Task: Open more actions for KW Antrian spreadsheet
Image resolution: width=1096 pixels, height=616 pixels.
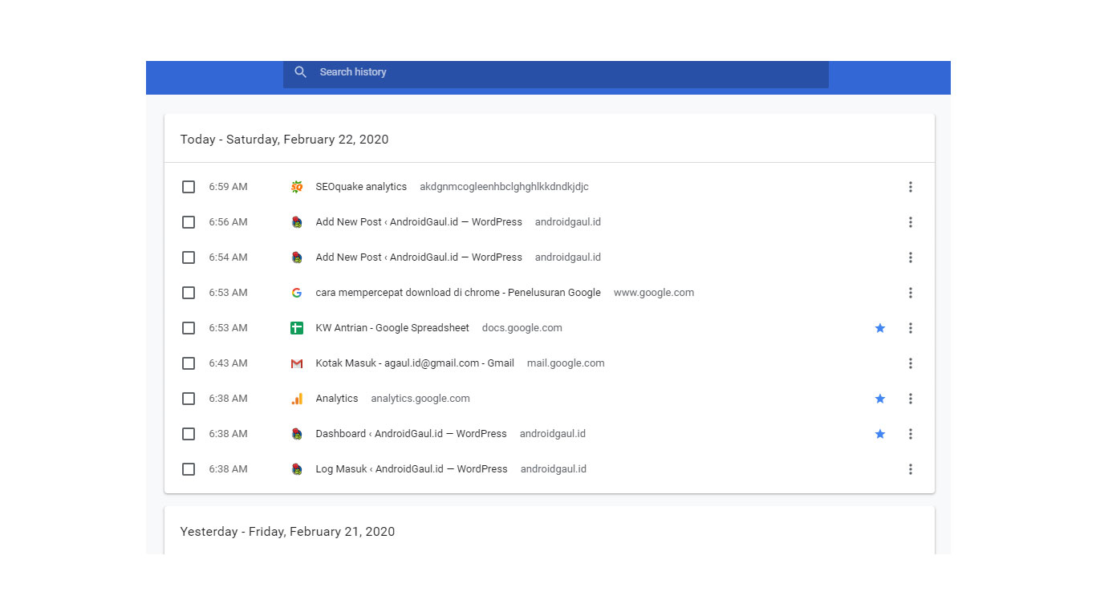Action: 911,328
